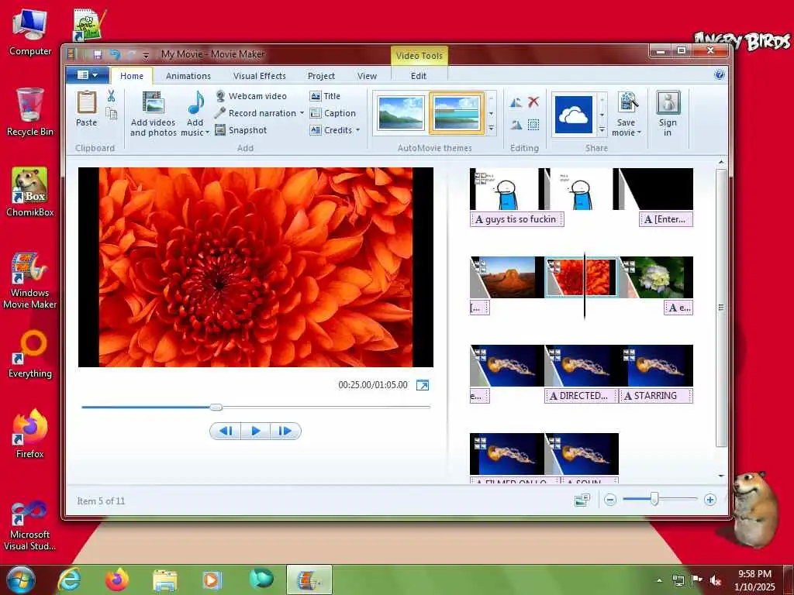The width and height of the screenshot is (794, 595).
Task: Add a Title to the movie
Action: [x=325, y=96]
